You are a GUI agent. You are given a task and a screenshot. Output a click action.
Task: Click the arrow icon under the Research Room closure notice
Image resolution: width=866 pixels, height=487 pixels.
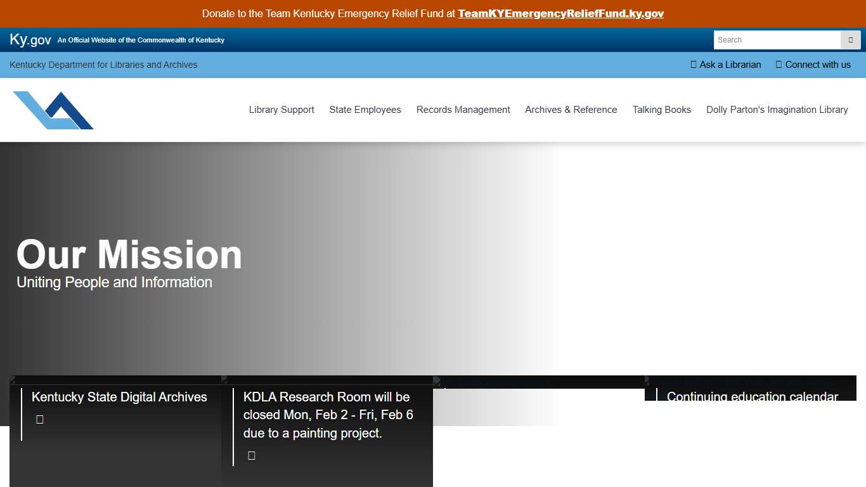click(252, 455)
